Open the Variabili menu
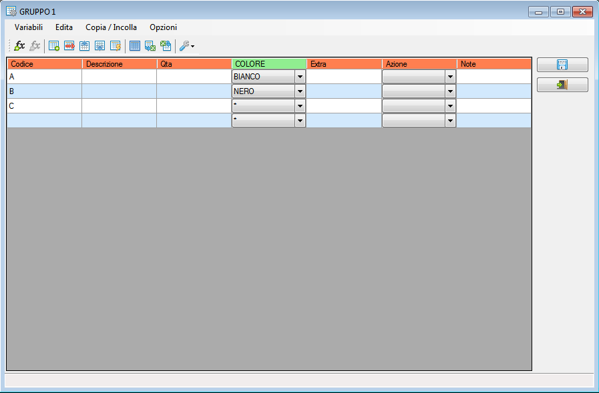This screenshot has width=599, height=393. pyautogui.click(x=29, y=27)
